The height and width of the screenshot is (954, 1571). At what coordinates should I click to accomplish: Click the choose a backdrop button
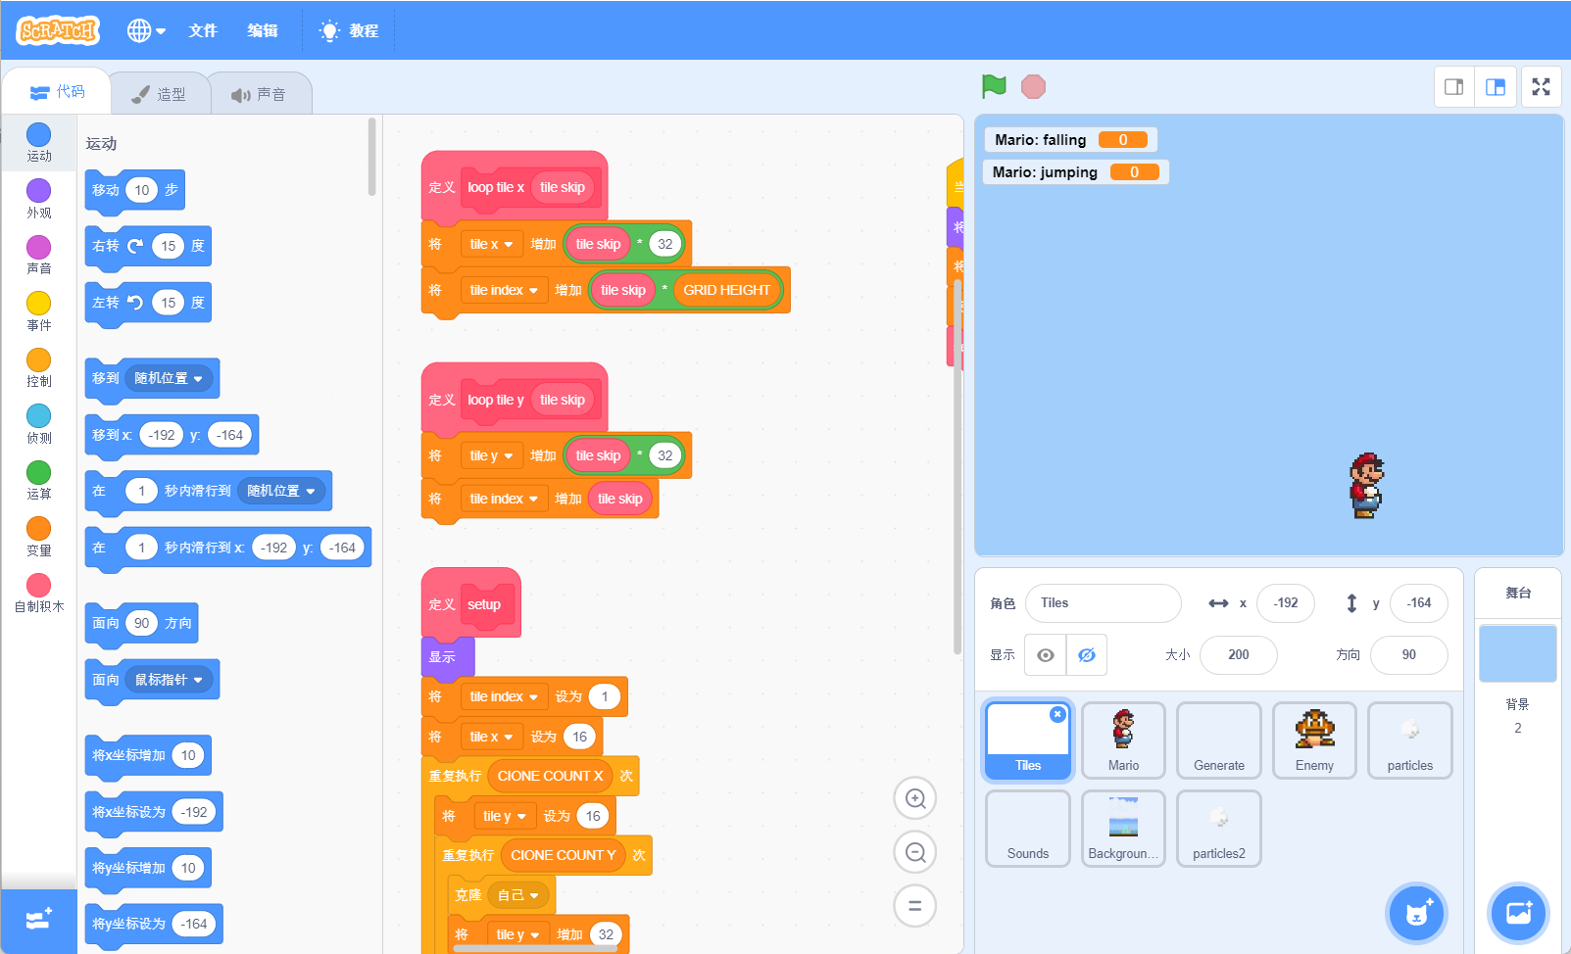click(1518, 913)
